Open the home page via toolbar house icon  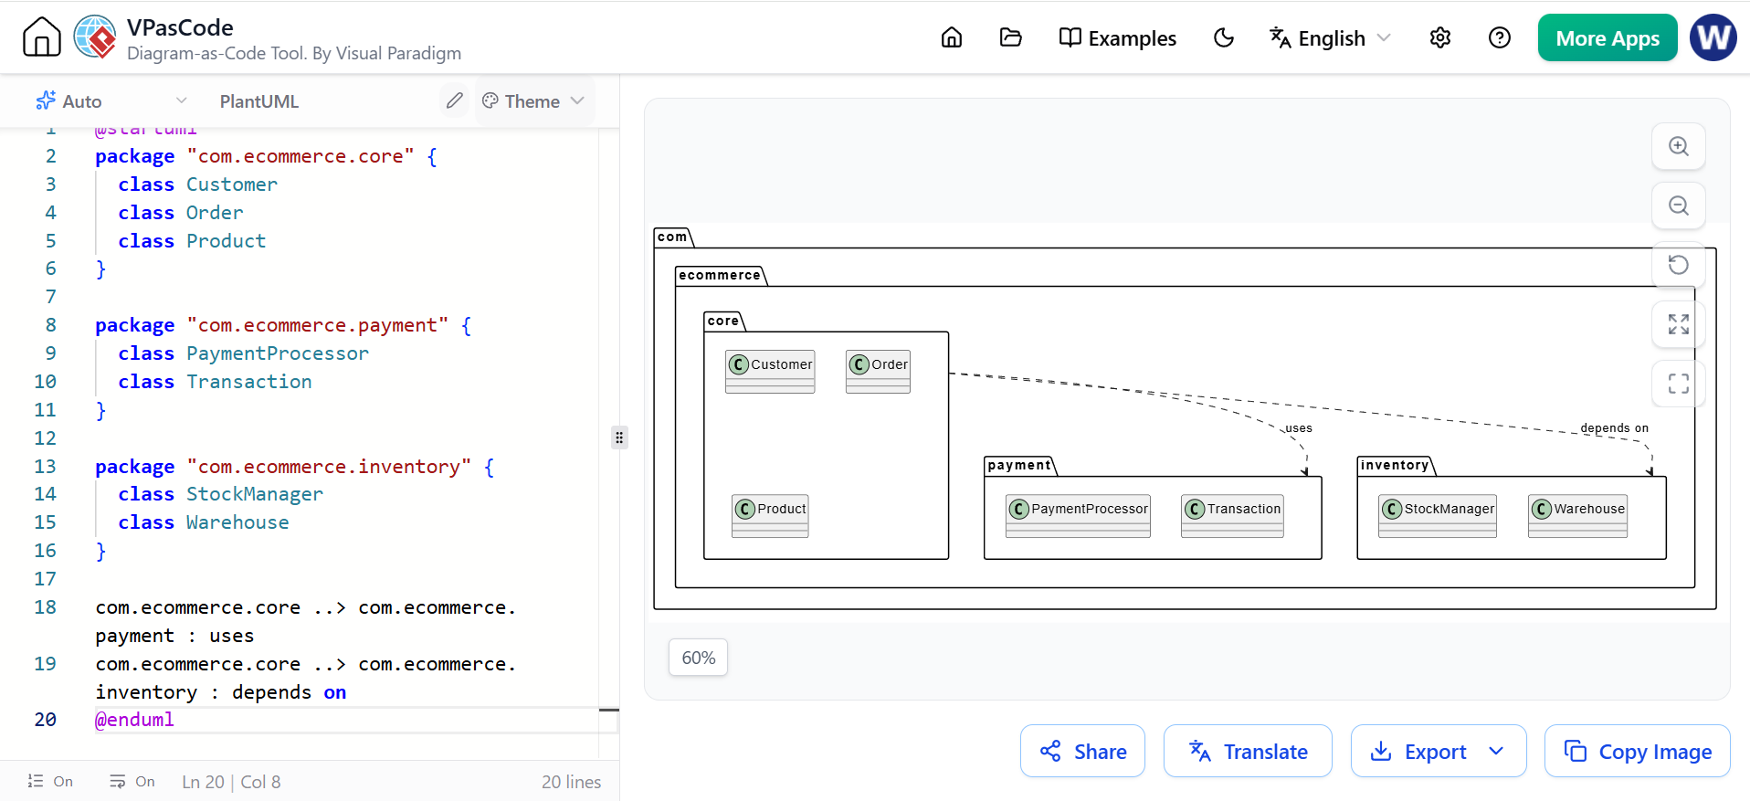[x=952, y=37]
